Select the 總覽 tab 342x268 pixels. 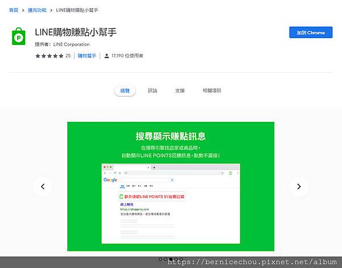click(x=125, y=90)
